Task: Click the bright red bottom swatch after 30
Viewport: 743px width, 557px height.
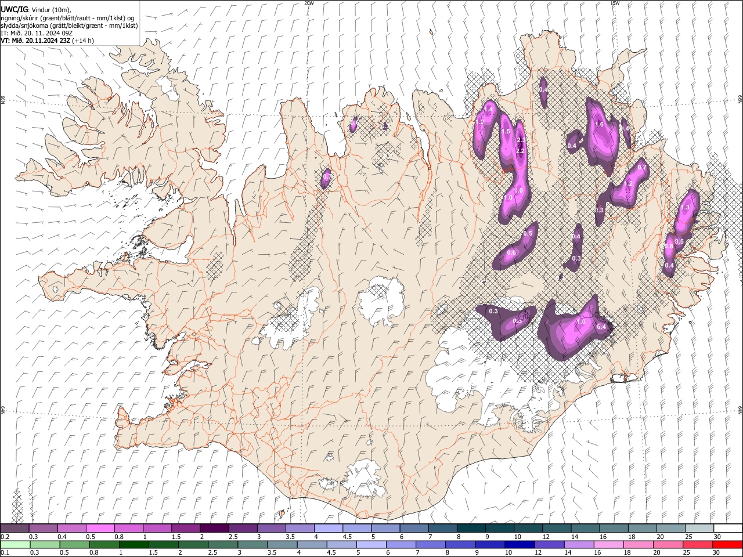Action: 728,544
